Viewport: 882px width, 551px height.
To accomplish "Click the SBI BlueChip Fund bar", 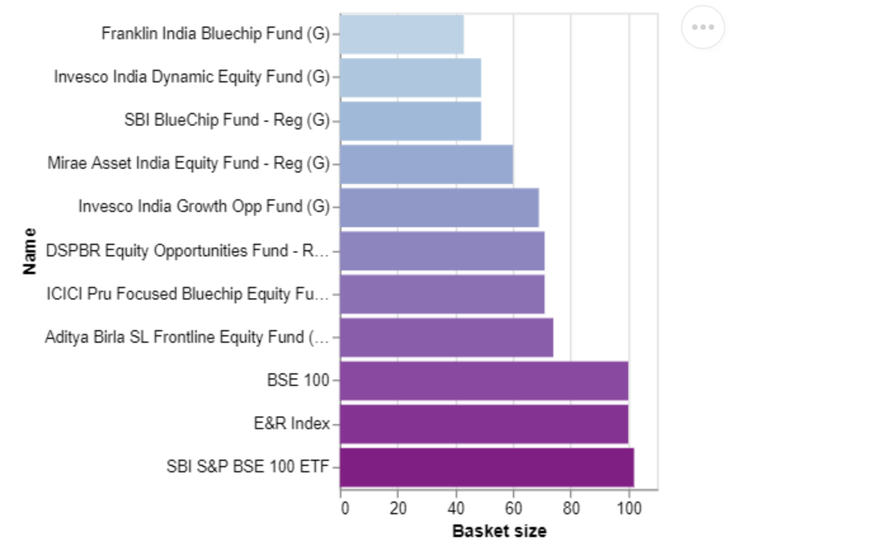I will pyautogui.click(x=410, y=121).
